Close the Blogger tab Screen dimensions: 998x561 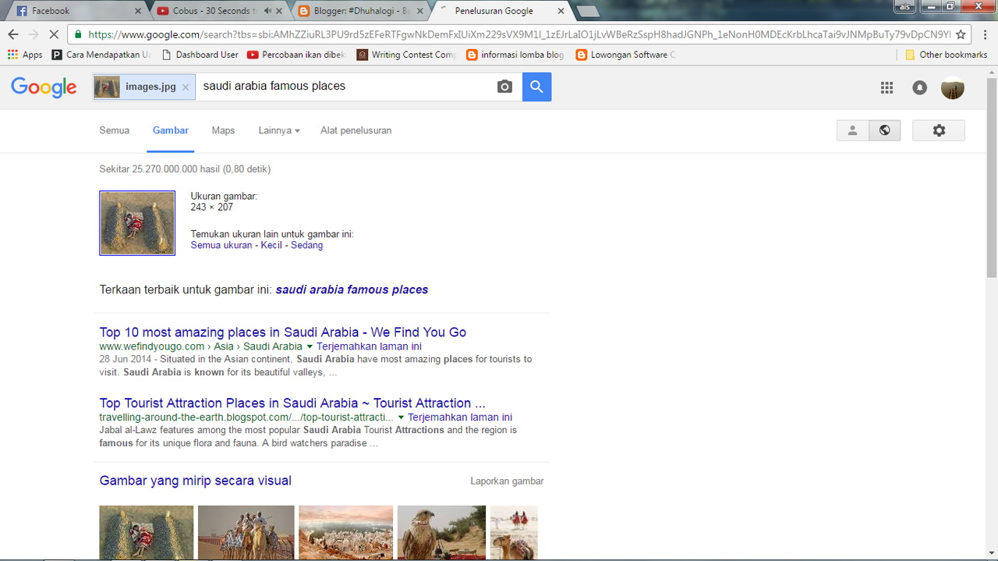(x=420, y=11)
